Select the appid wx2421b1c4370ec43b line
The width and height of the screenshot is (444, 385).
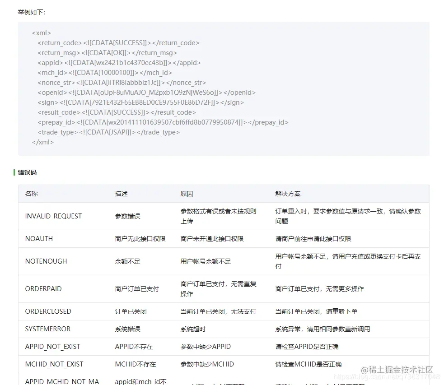[119, 63]
